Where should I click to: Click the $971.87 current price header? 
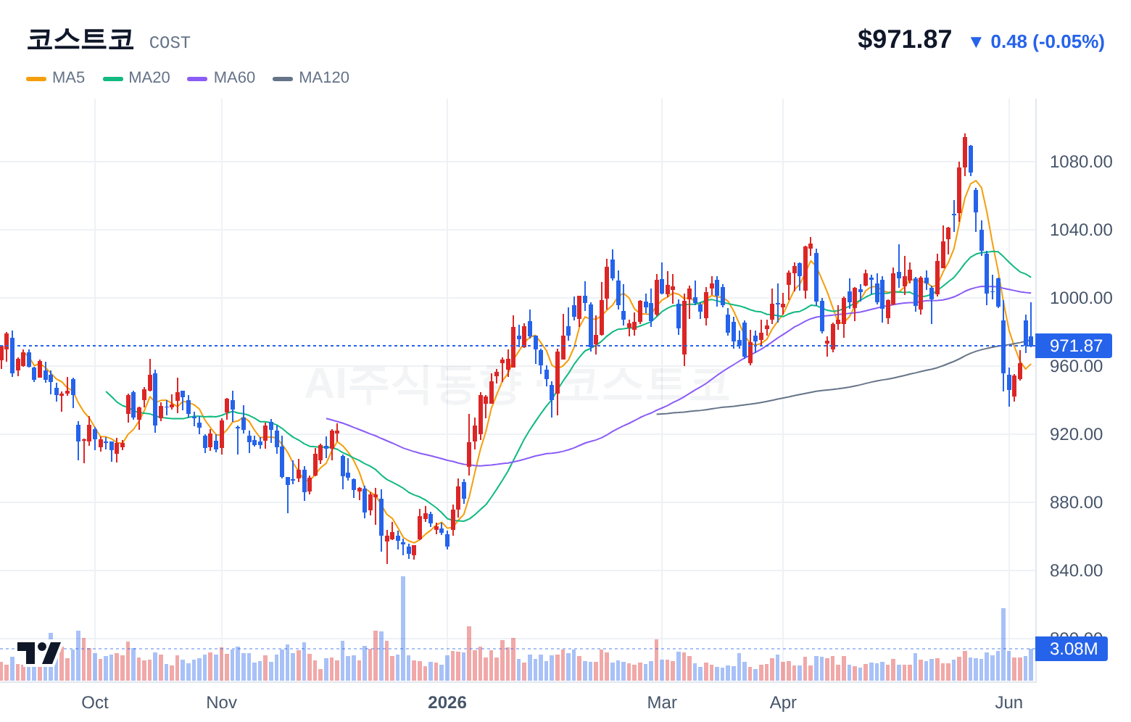905,39
